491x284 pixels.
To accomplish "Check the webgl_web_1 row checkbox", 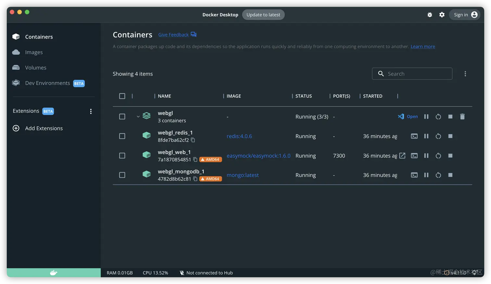I will pos(122,155).
